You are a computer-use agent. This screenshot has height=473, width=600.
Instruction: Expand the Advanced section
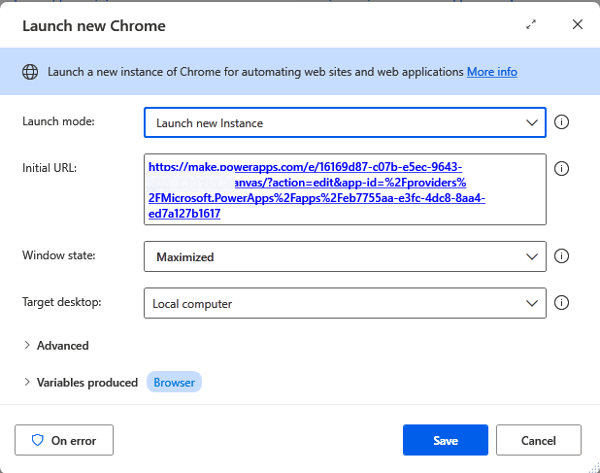tap(56, 346)
